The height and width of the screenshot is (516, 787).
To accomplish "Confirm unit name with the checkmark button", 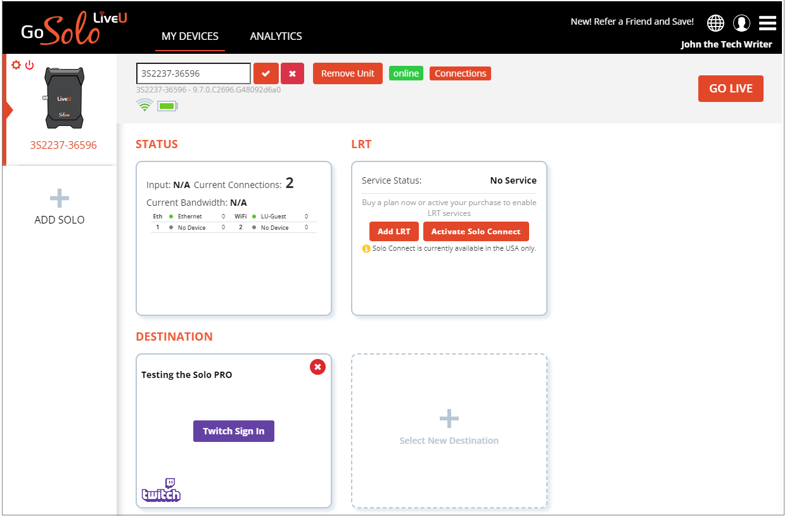I will (266, 73).
